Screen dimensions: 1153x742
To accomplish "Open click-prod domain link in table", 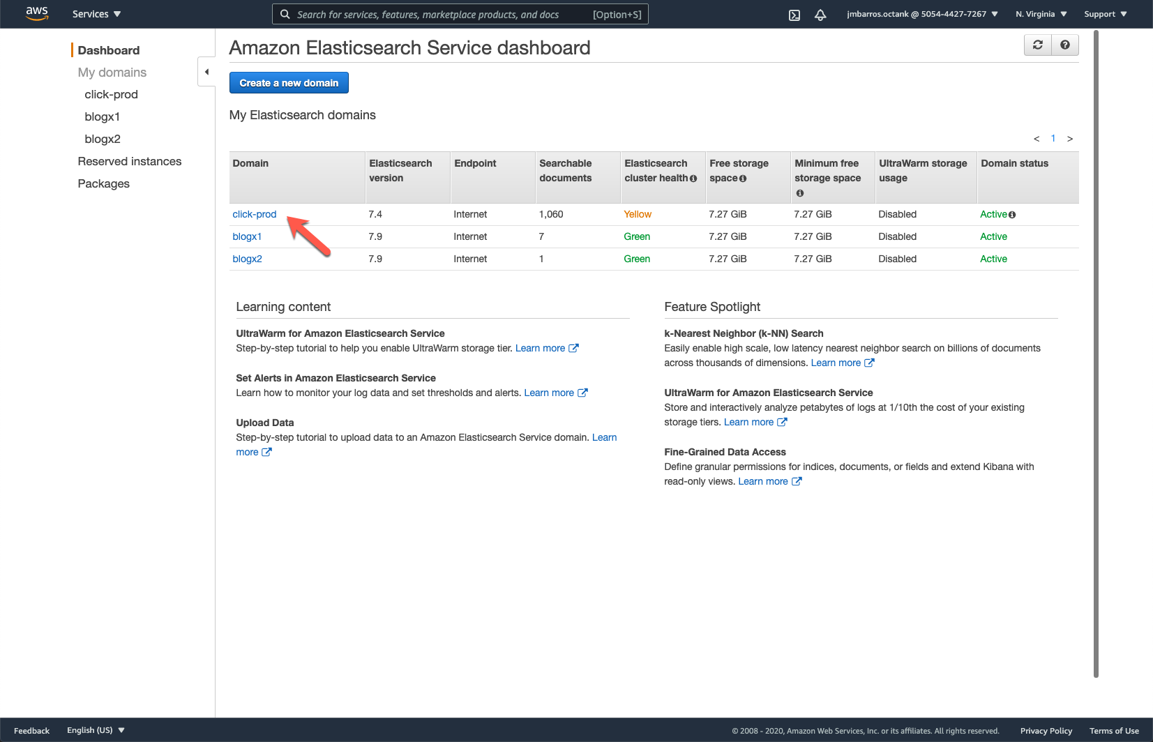I will (255, 214).
